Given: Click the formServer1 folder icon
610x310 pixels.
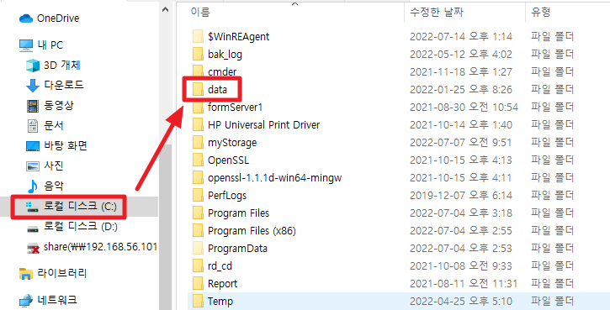Looking at the screenshot, I should coord(198,107).
